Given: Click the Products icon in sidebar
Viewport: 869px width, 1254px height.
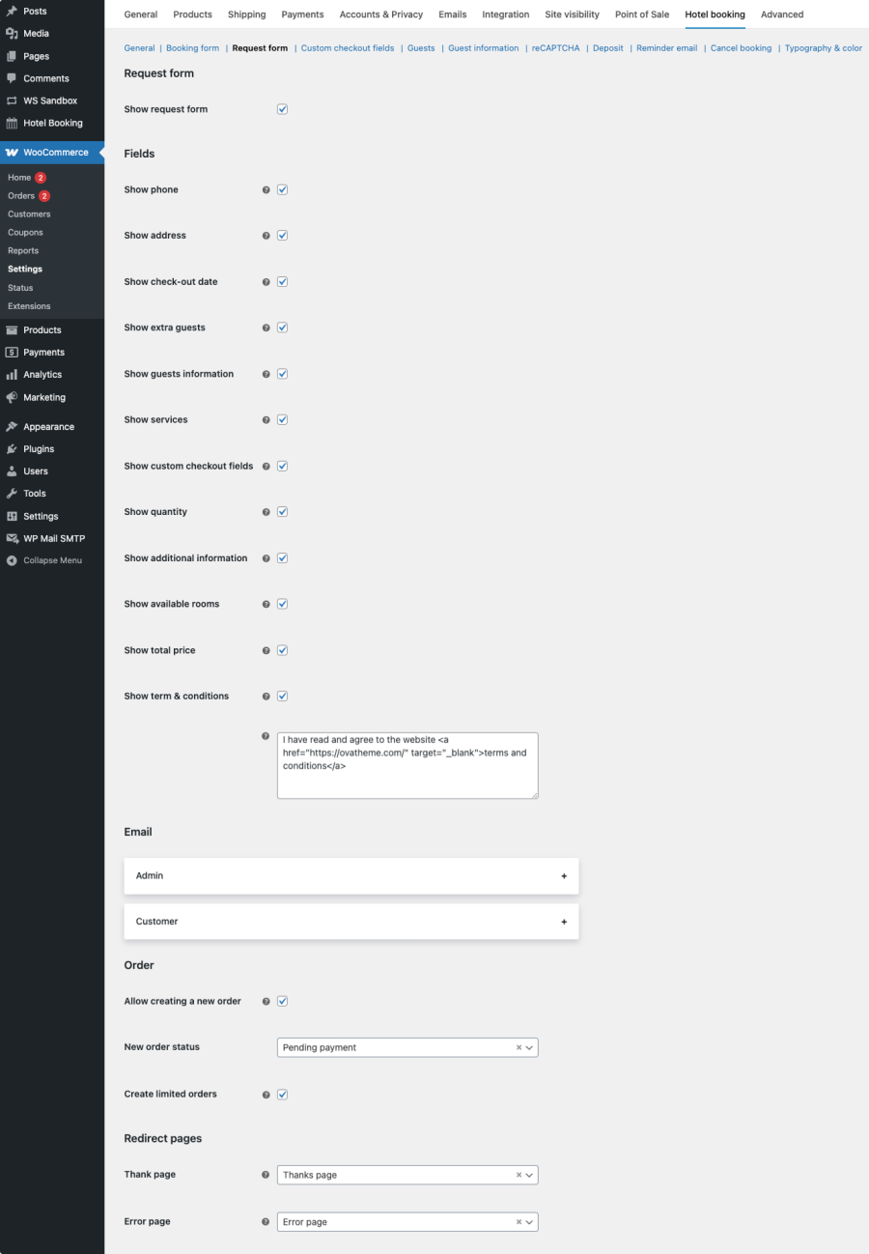Looking at the screenshot, I should click(x=12, y=330).
